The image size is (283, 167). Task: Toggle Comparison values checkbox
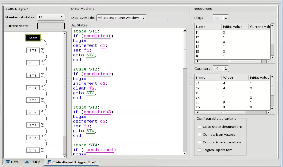click(200, 135)
